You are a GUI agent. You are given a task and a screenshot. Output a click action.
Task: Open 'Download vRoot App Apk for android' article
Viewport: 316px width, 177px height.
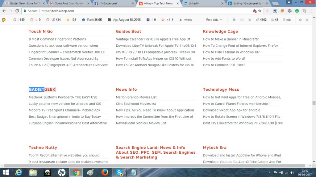(231, 110)
